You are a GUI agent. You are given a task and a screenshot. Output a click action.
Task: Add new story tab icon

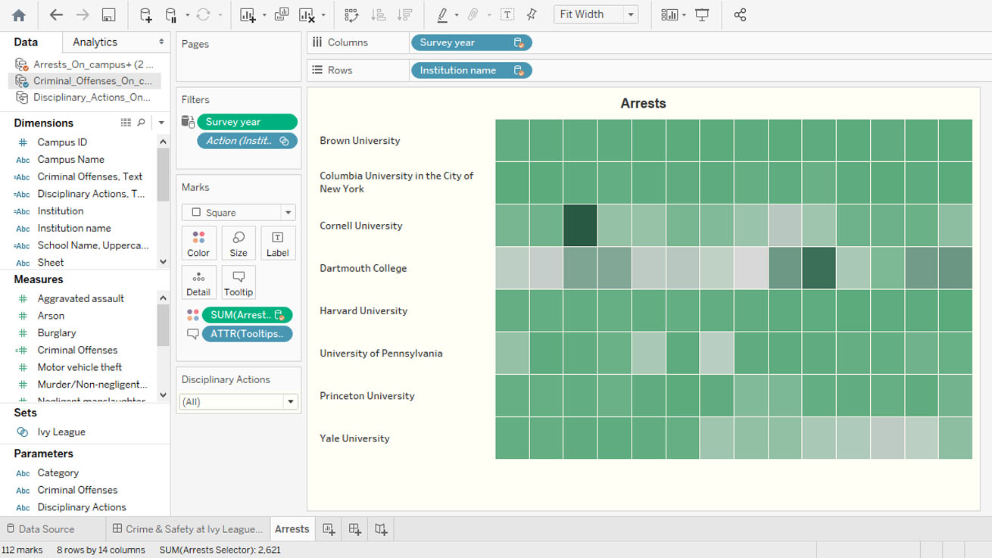[381, 529]
